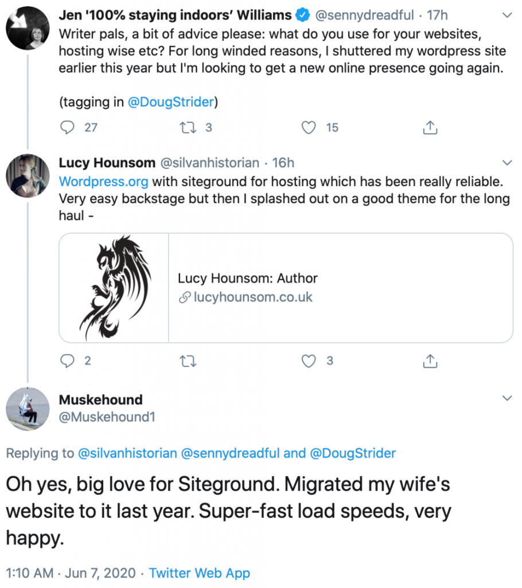Open Lucy Hounsom: Author link card
The width and height of the screenshot is (522, 588).
click(286, 288)
